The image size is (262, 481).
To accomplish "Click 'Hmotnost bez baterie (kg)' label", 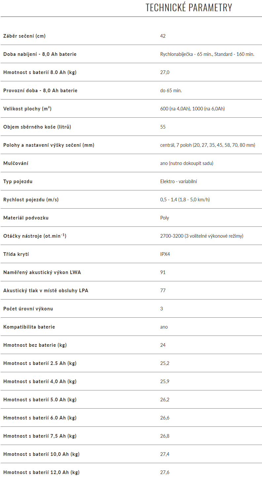I will [35, 345].
